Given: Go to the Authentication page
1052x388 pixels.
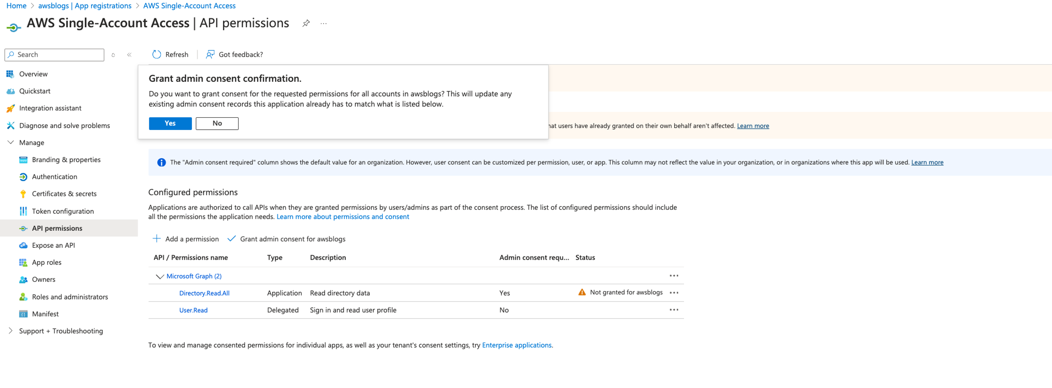Looking at the screenshot, I should pyautogui.click(x=54, y=177).
